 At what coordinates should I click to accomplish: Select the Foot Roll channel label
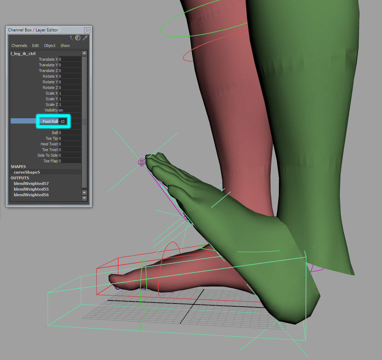[x=50, y=121]
